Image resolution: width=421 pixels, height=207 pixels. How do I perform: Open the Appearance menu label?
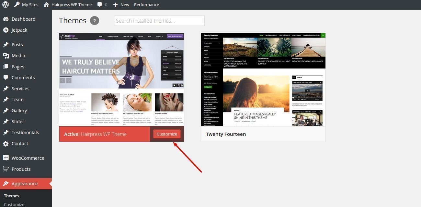pyautogui.click(x=25, y=184)
